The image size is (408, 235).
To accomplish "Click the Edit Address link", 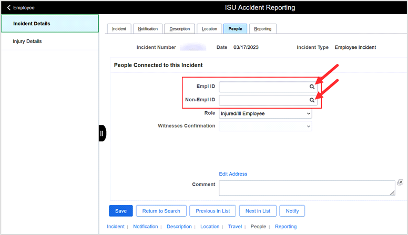I will click(233, 174).
